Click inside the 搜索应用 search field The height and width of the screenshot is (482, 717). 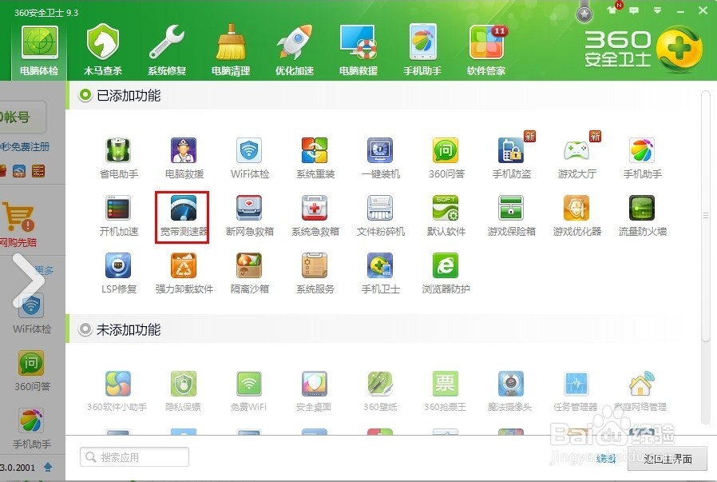(133, 456)
